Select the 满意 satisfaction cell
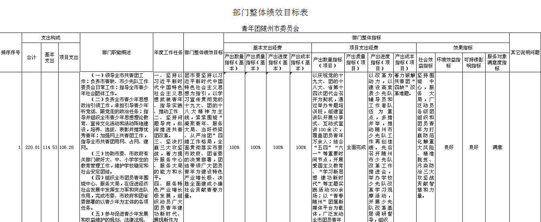Image resolution: width=541 pixels, height=222 pixels. pyautogui.click(x=497, y=147)
